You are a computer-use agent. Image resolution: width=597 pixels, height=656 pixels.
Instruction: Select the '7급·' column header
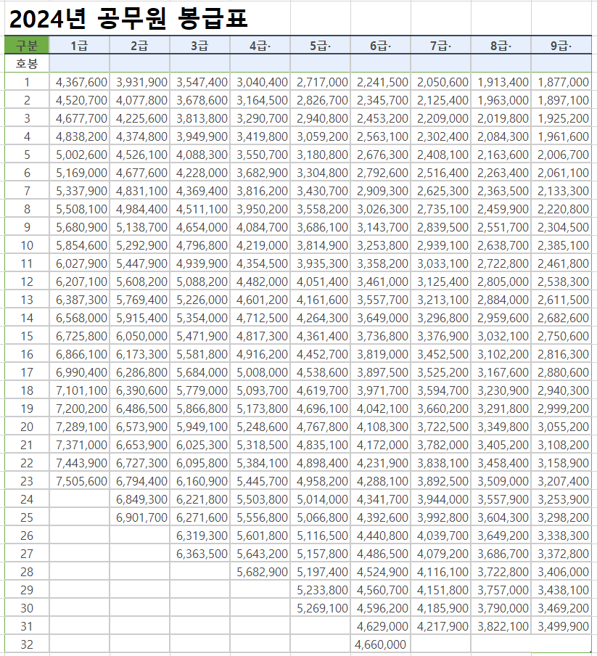click(440, 45)
